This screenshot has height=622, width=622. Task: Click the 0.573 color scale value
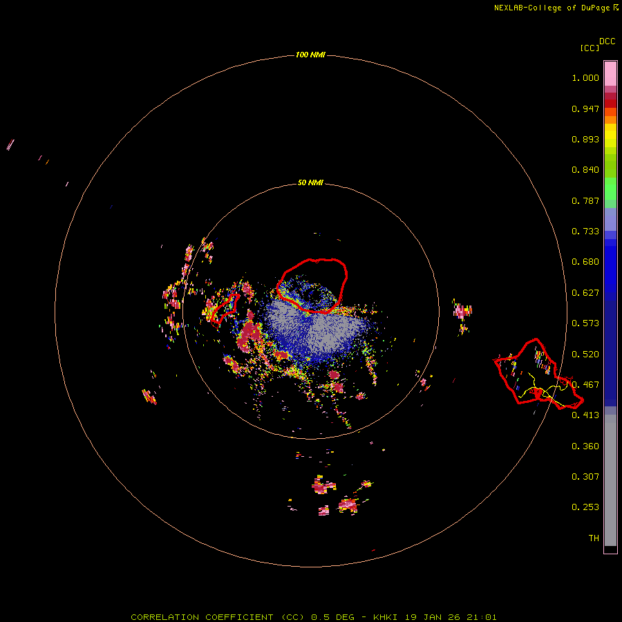tap(585, 323)
